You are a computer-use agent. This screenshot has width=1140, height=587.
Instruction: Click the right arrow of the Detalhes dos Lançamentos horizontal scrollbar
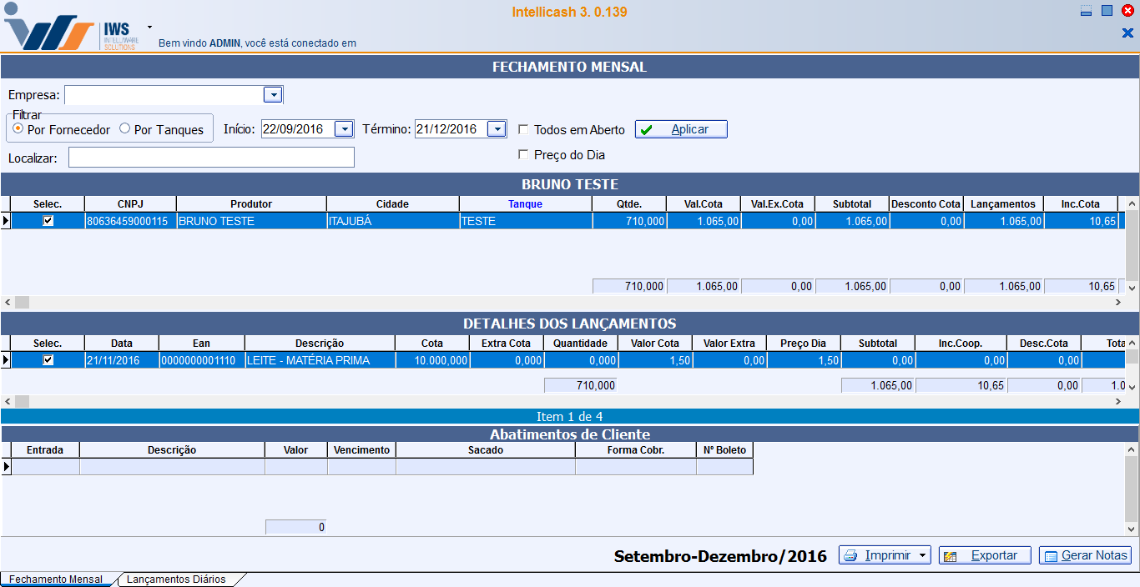[x=1118, y=401]
